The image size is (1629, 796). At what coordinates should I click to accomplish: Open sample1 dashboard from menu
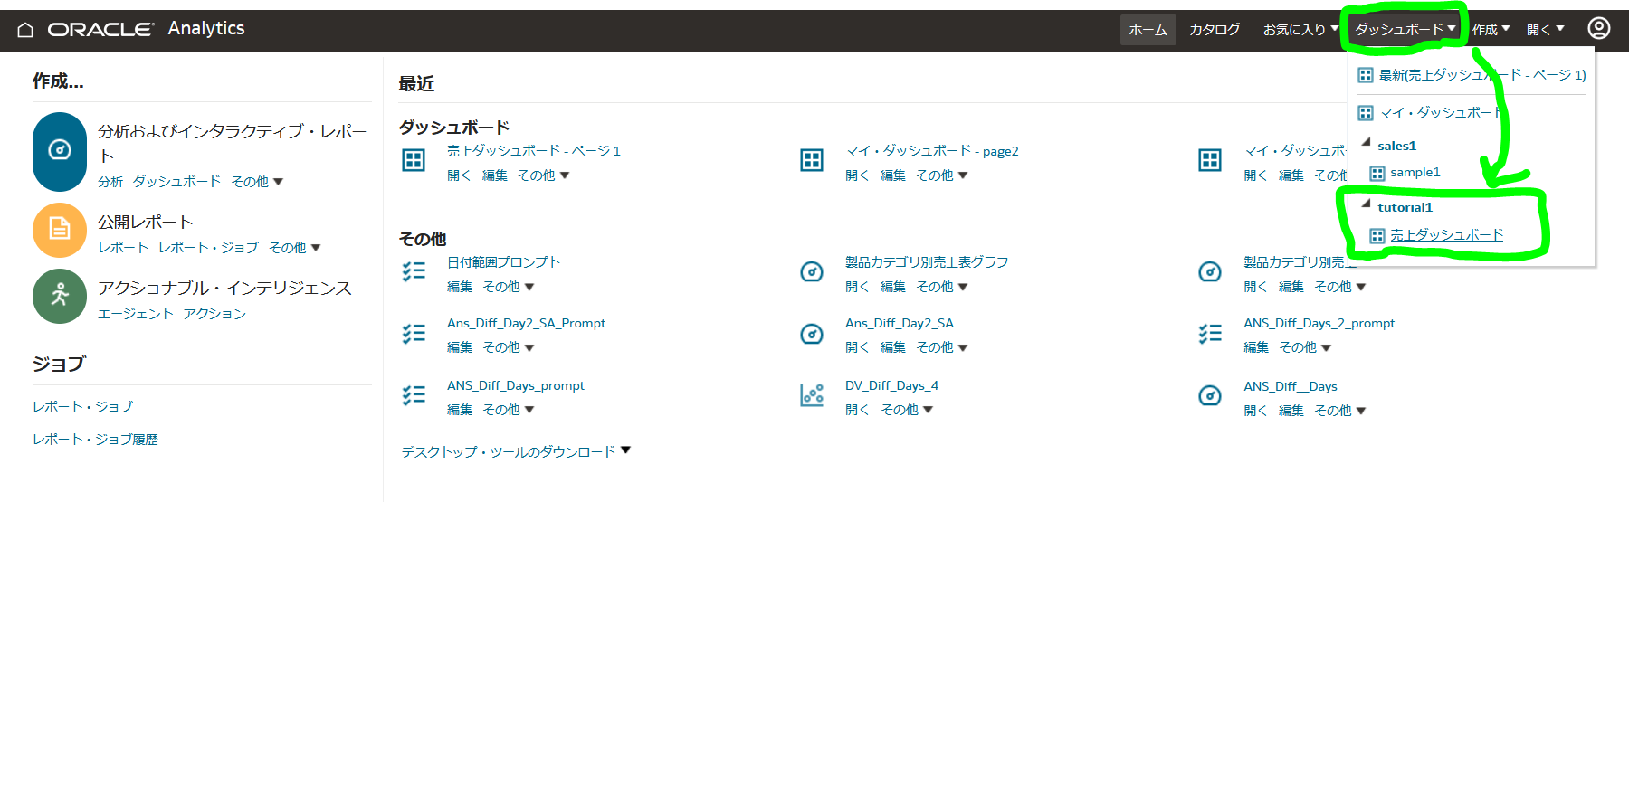click(x=1415, y=173)
